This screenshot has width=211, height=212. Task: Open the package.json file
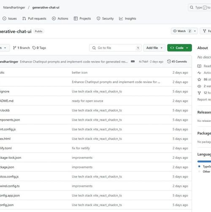point(7,167)
